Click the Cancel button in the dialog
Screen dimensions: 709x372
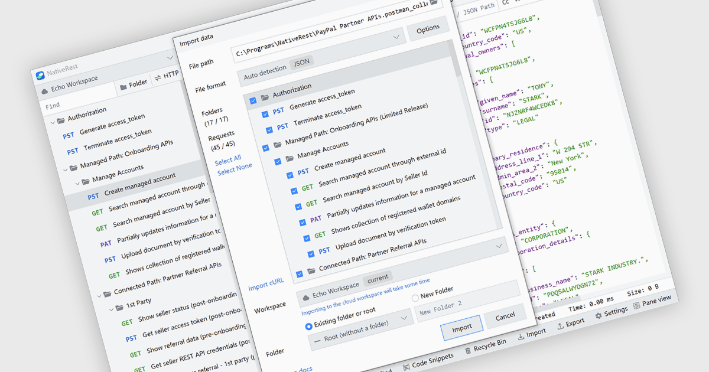click(505, 316)
